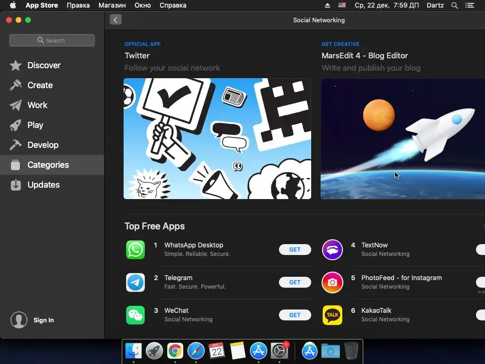This screenshot has width=485, height=364.
Task: Get WhatsApp Desktop
Action: point(295,249)
